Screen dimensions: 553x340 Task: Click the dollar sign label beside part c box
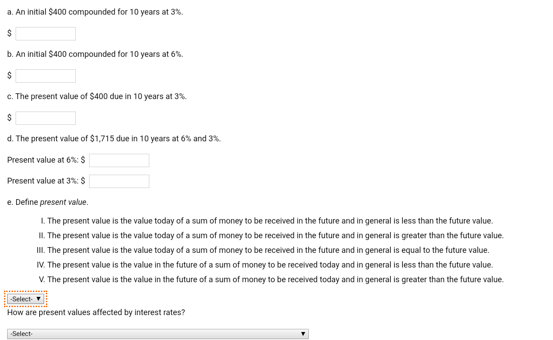coord(9,117)
